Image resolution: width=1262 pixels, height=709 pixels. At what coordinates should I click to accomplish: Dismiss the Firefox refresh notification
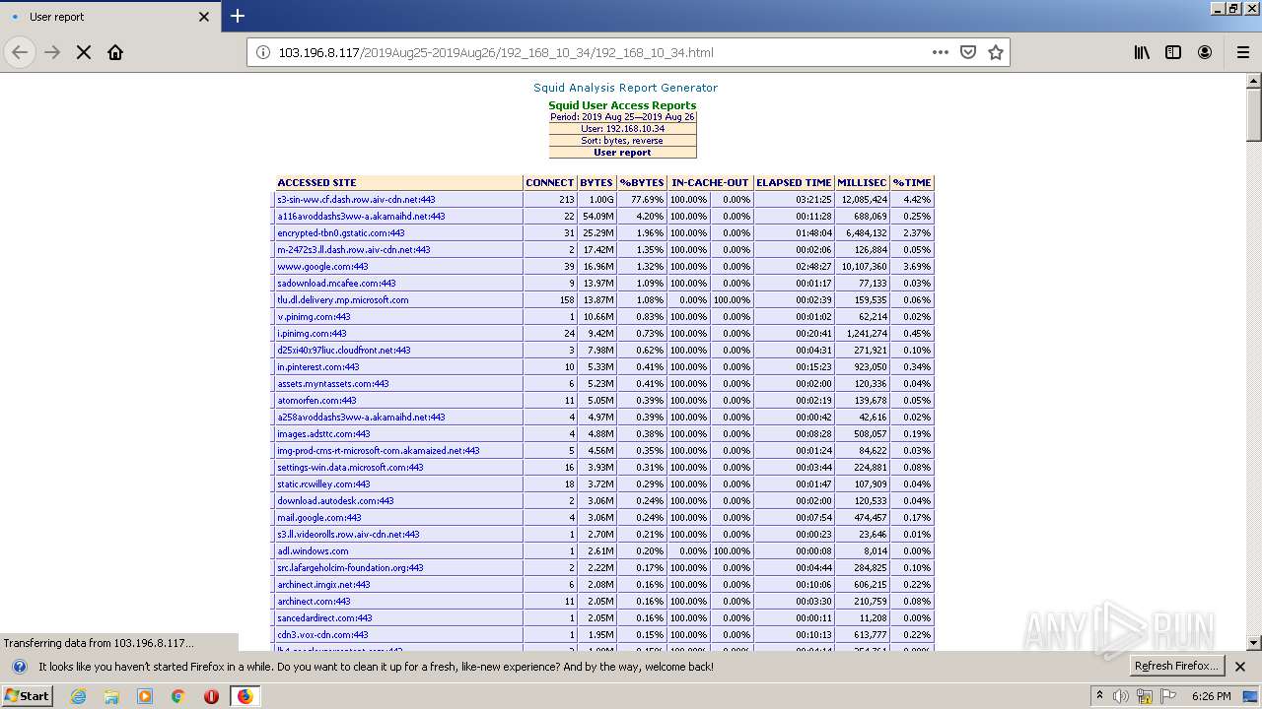click(1240, 667)
